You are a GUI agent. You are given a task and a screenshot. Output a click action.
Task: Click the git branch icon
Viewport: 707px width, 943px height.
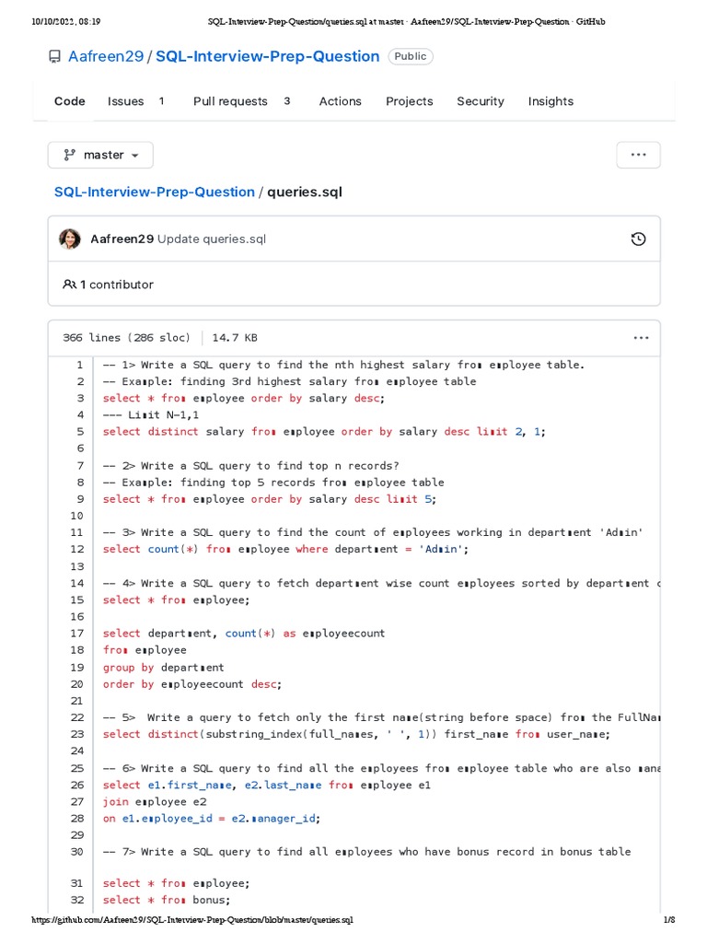click(69, 155)
